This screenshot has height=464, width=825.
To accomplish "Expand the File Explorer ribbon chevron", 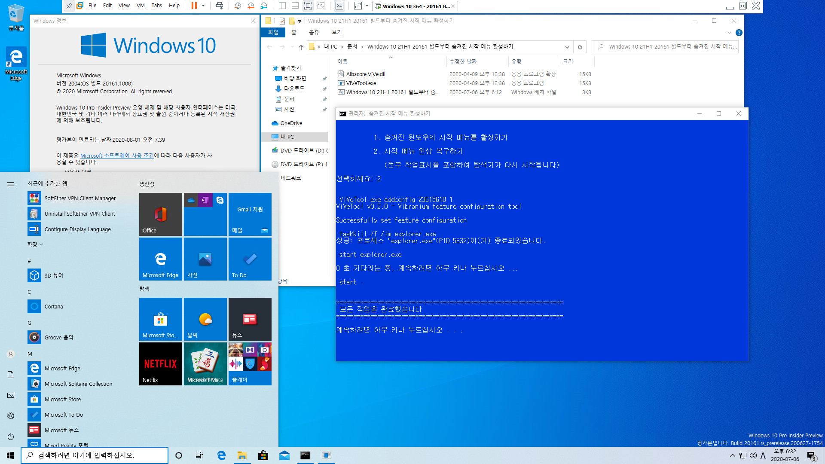I will (730, 33).
